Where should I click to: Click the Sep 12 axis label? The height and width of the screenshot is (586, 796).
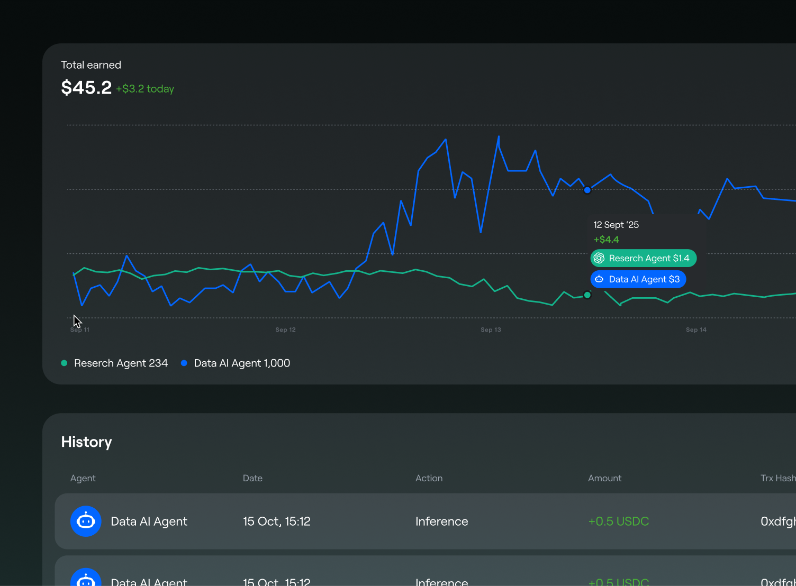(x=285, y=330)
